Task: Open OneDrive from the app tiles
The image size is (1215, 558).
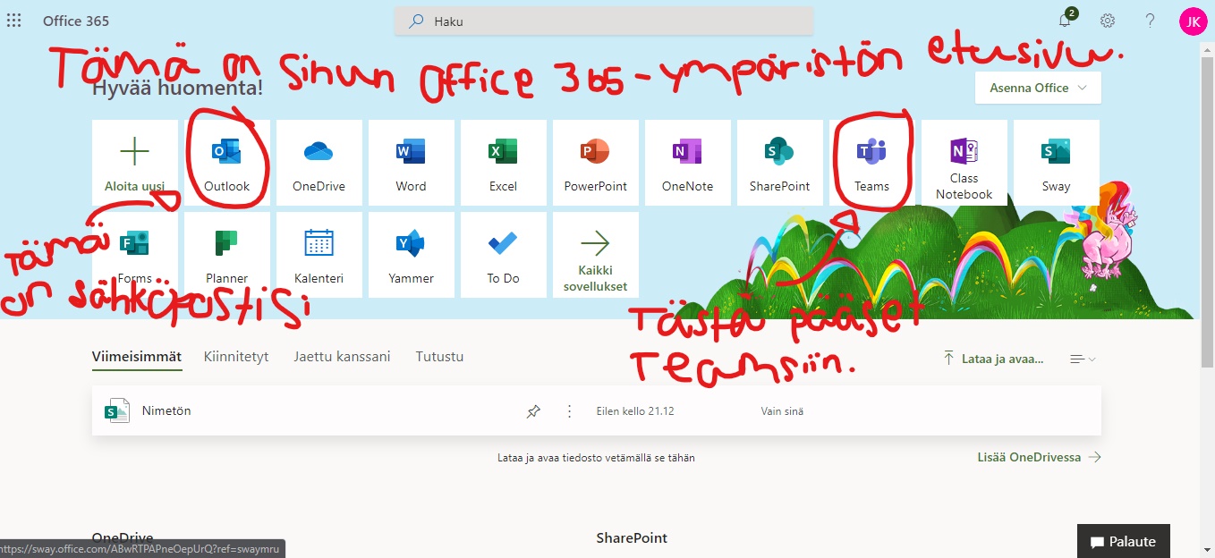Action: 319,163
